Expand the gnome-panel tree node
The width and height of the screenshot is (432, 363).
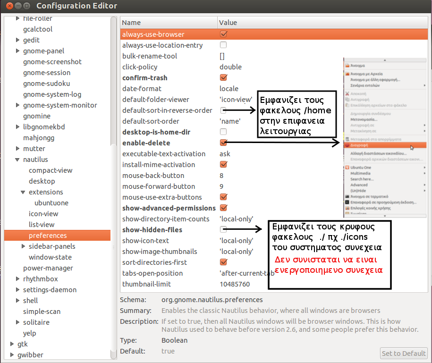tap(17, 51)
